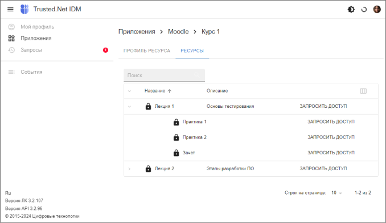Click the red notification badge on Запросы
386x223 pixels.
(x=105, y=50)
